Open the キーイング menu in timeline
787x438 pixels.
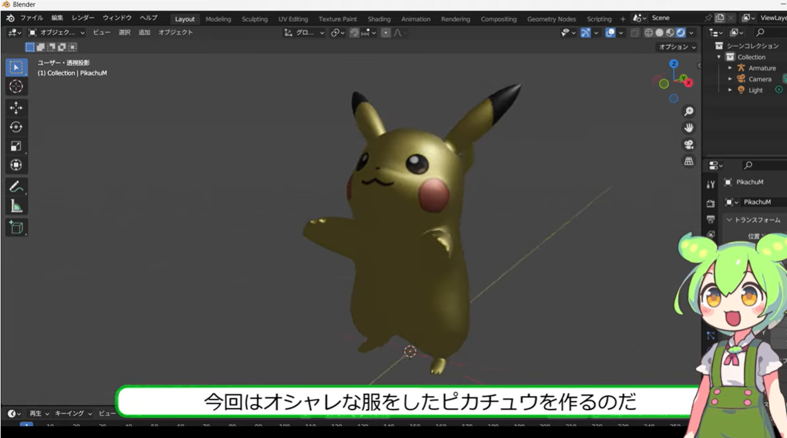(73, 413)
